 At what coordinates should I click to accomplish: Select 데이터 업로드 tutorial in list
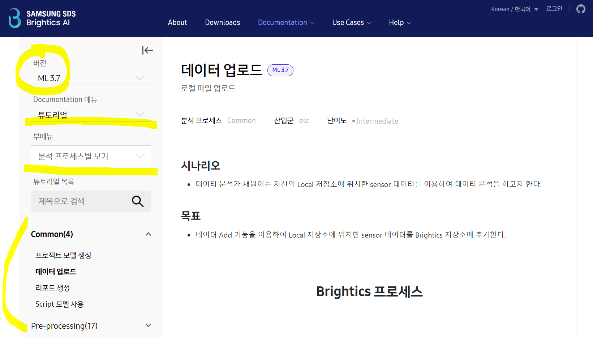click(56, 272)
